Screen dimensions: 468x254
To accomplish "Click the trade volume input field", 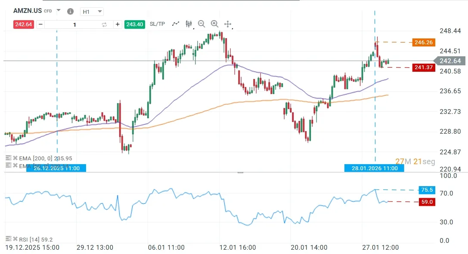I will point(74,24).
